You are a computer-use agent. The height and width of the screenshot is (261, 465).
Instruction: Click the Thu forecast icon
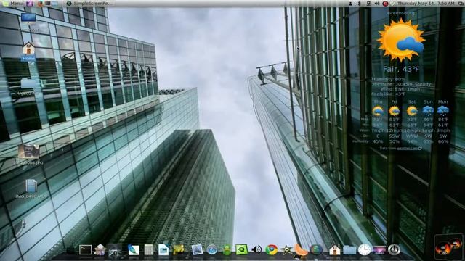tap(378, 111)
